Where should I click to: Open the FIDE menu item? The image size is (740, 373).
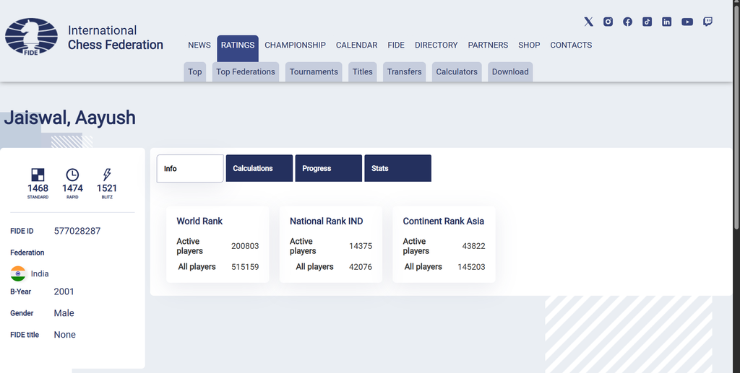(396, 45)
